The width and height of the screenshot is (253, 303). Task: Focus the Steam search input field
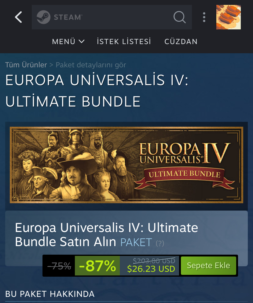coord(112,17)
